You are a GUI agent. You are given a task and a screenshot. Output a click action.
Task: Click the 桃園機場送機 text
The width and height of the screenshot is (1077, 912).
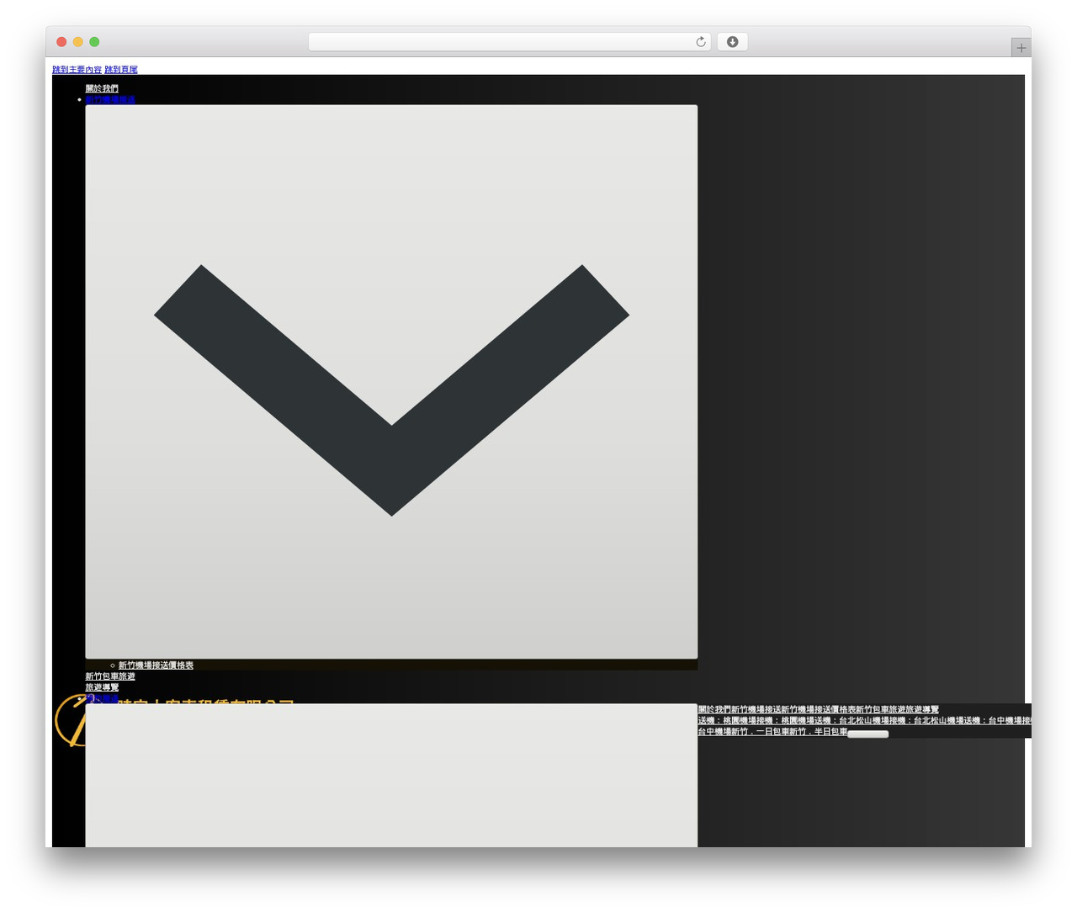point(805,721)
